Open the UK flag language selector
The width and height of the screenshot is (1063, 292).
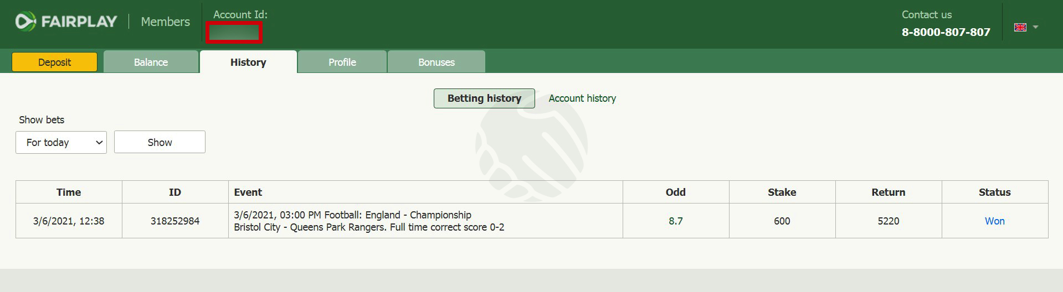coord(1020,27)
